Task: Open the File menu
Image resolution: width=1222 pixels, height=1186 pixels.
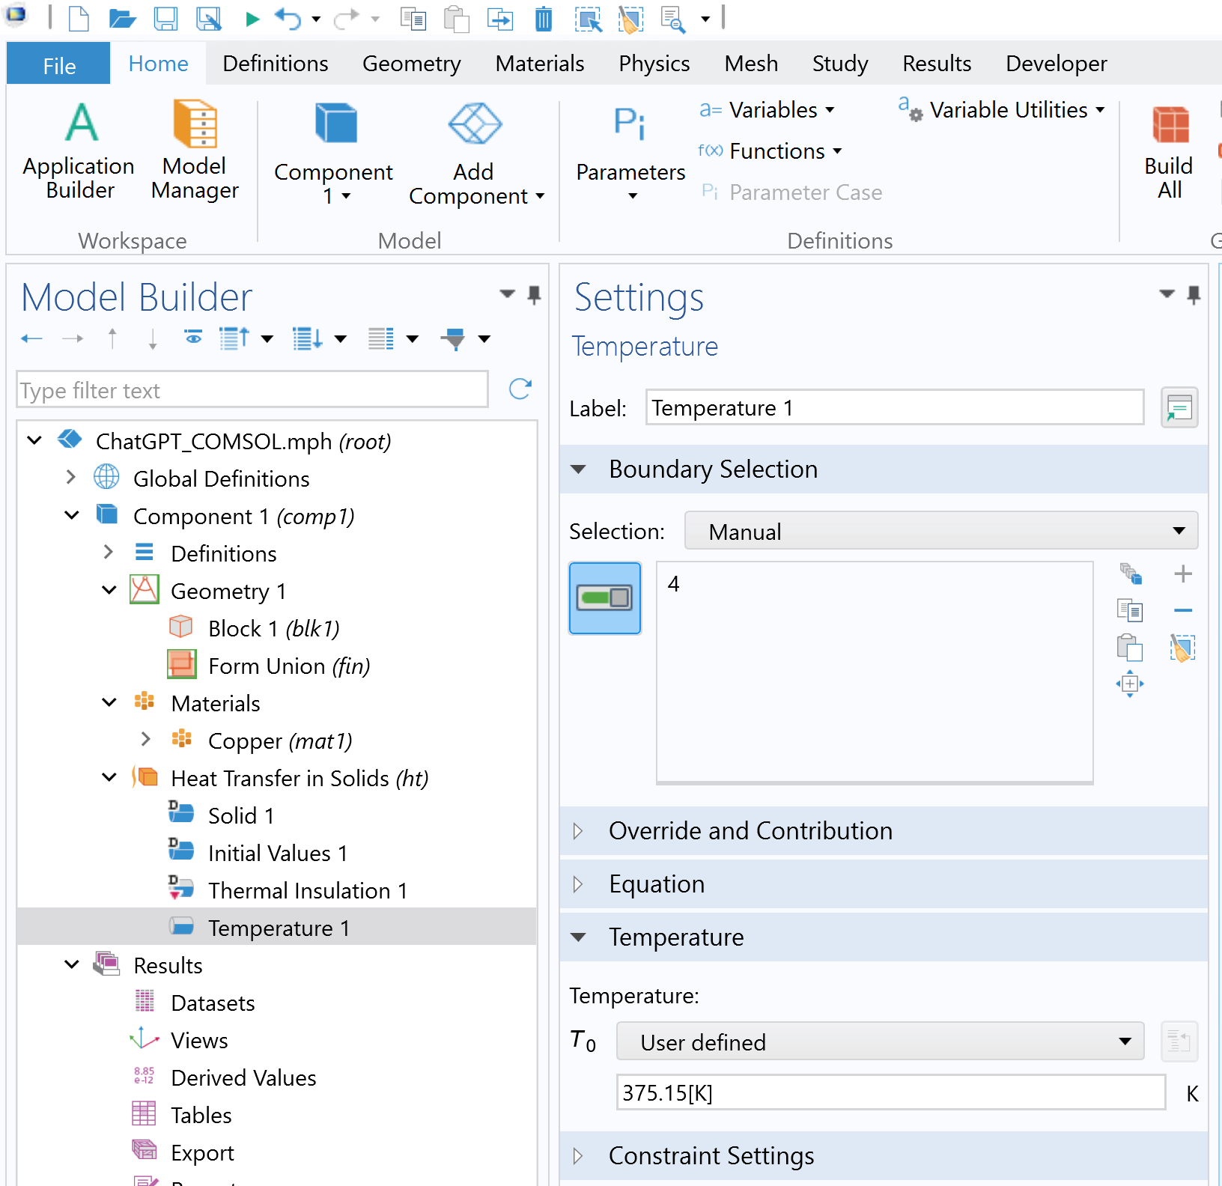Action: [x=58, y=65]
